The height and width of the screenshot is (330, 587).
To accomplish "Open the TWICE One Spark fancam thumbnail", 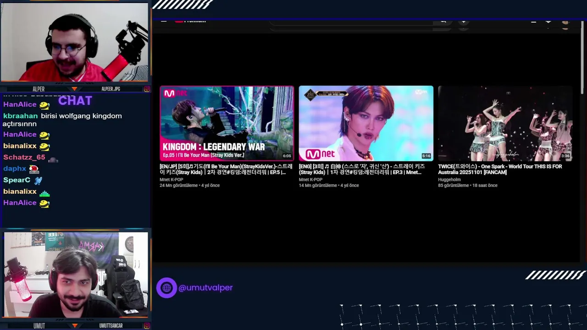I will (505, 123).
